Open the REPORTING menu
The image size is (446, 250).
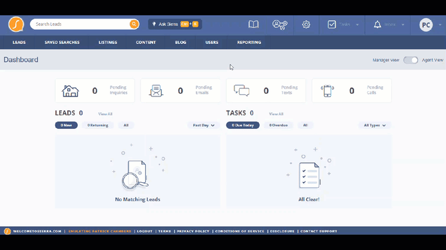[249, 43]
